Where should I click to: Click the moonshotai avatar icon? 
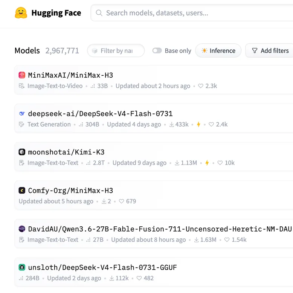22,152
